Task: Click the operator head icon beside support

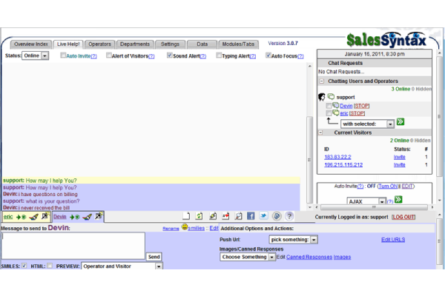Action: click(322, 97)
